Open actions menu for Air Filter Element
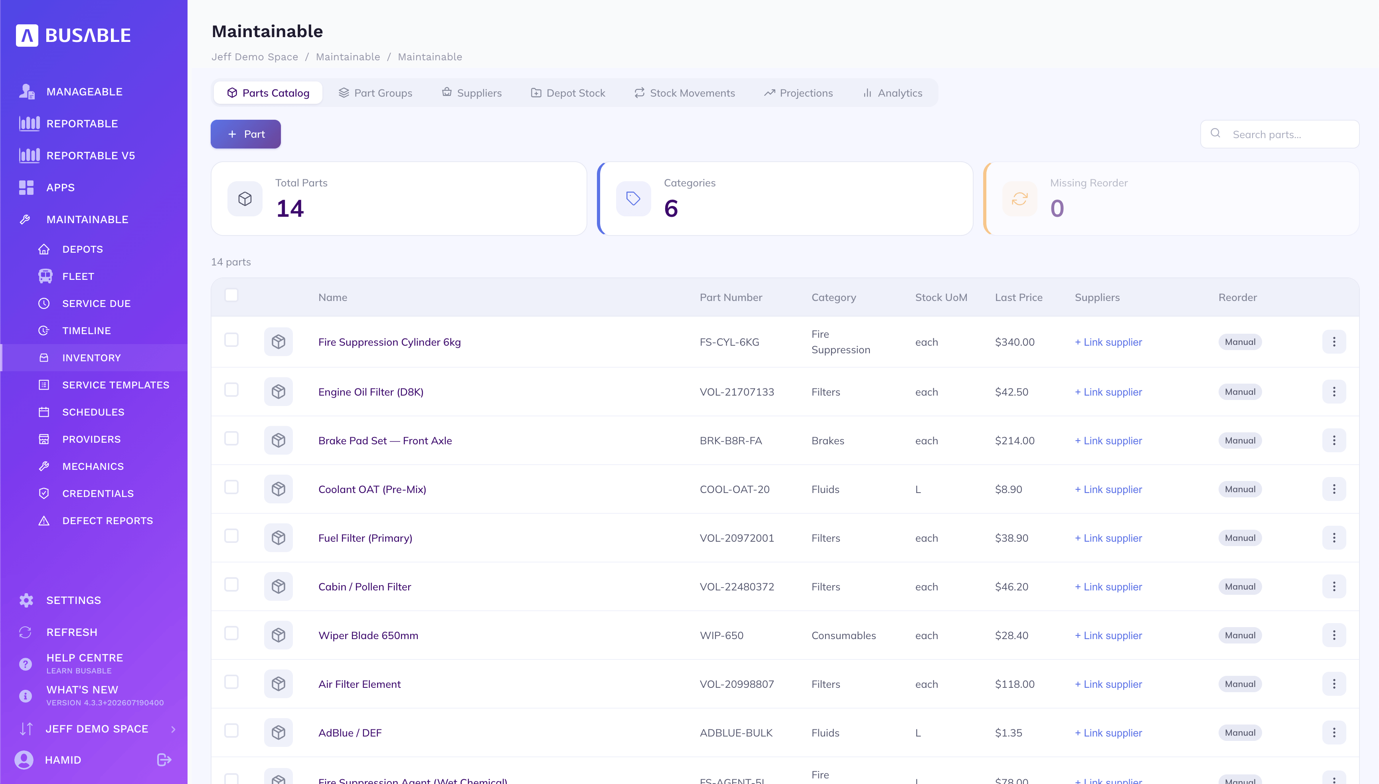 [x=1334, y=684]
